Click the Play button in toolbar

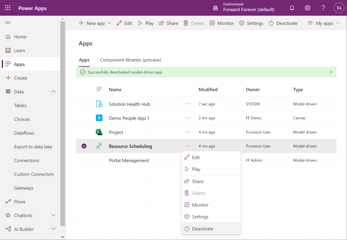tap(146, 23)
